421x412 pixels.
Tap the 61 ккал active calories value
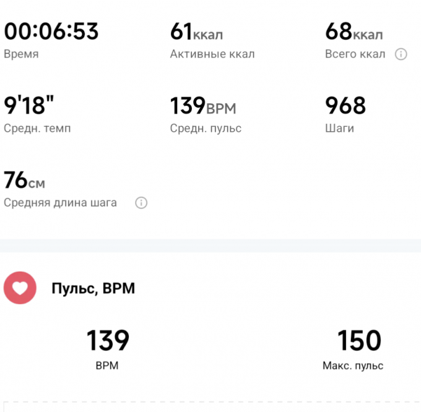pyautogui.click(x=196, y=31)
